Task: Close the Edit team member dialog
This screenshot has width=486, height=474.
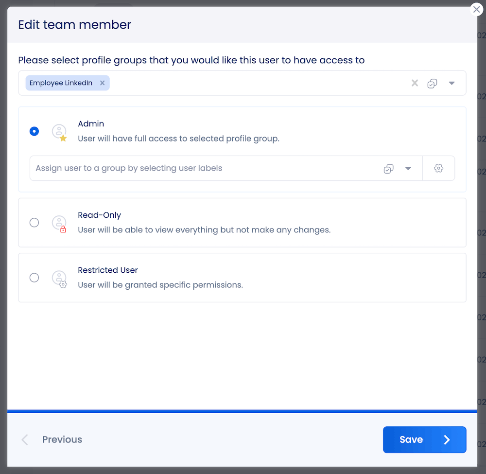Action: (476, 9)
